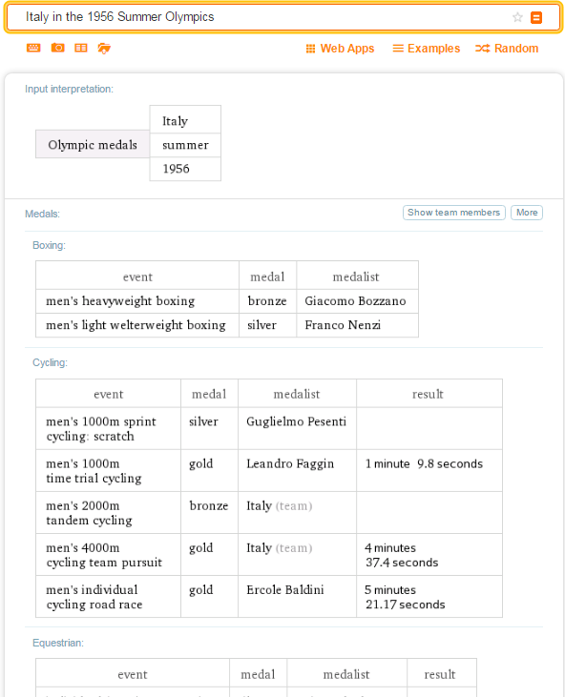The width and height of the screenshot is (565, 697).
Task: Click the Boxing section heading
Action: (x=49, y=245)
